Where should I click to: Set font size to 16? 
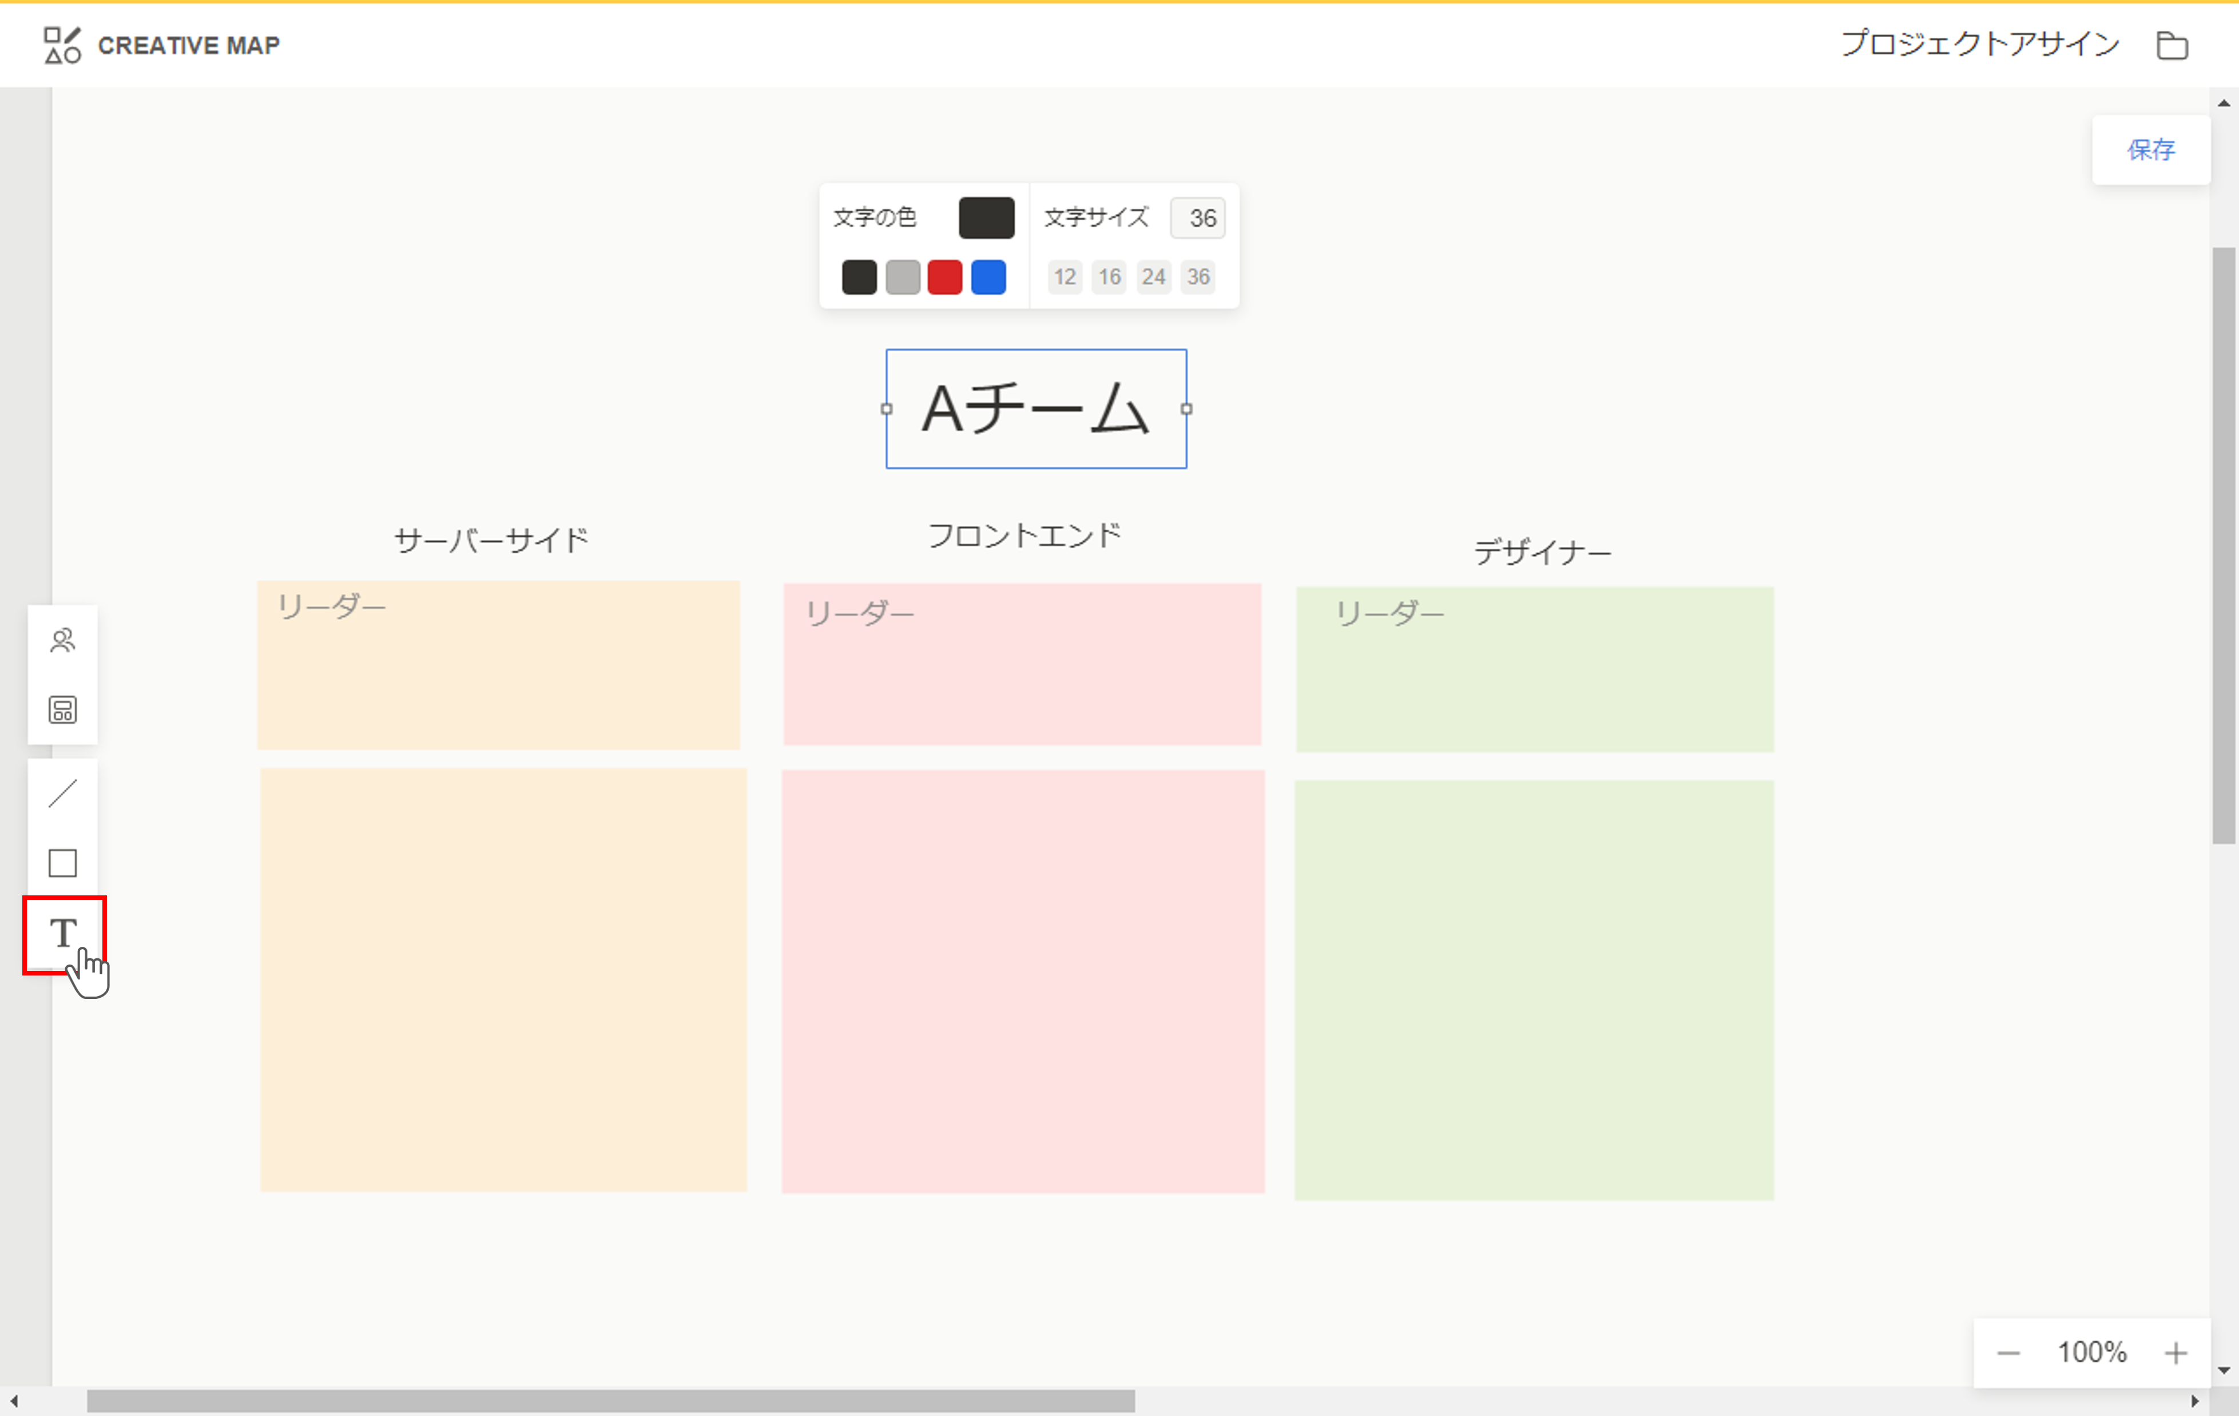1109,277
